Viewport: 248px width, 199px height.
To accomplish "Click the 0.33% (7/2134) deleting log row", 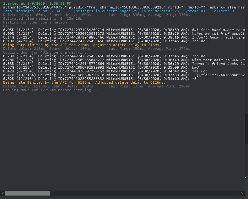I will point(124,64).
